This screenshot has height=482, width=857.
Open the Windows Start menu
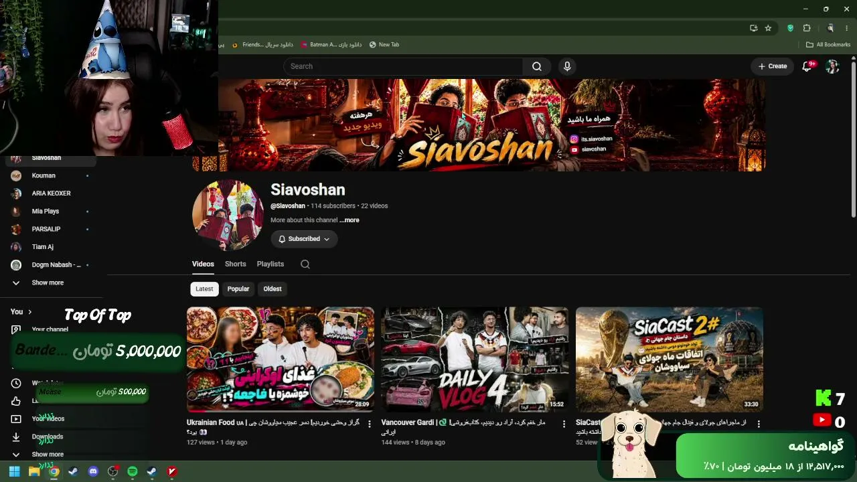tap(14, 471)
